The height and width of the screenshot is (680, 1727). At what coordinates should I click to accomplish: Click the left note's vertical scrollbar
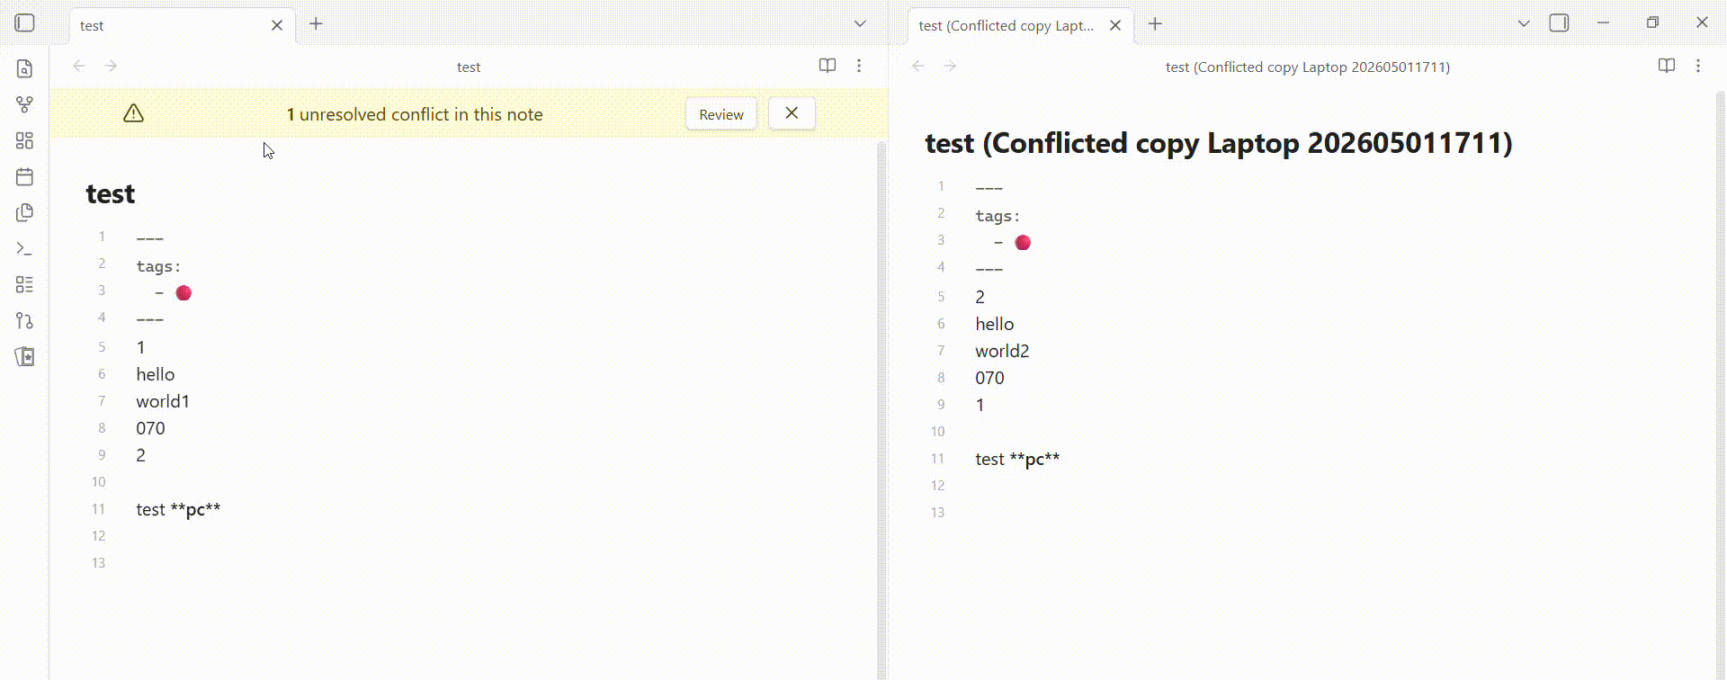click(x=881, y=409)
